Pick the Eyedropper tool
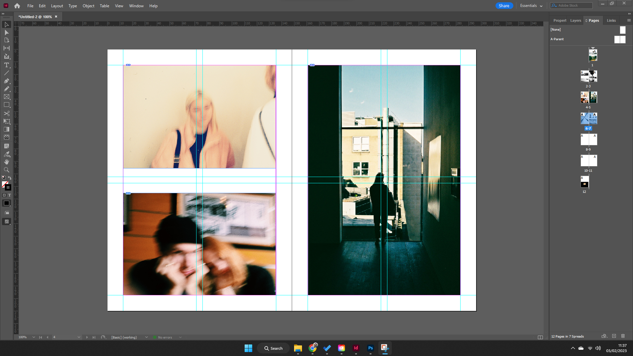This screenshot has height=356, width=633. (6, 154)
